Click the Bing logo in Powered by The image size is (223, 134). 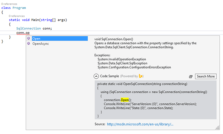pyautogui.click(x=140, y=76)
